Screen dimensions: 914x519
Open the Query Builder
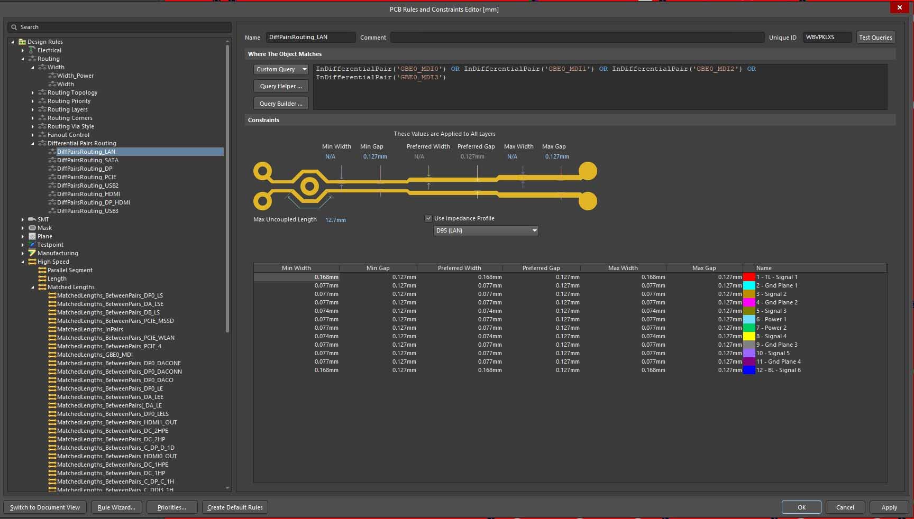tap(281, 104)
